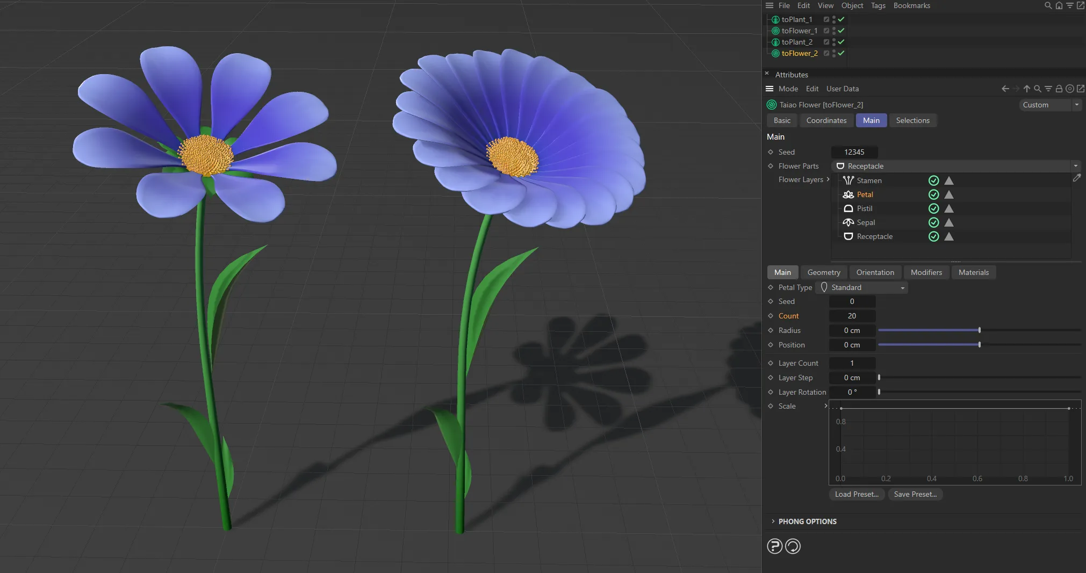Select the Stamen flower layer icon

click(x=849, y=180)
